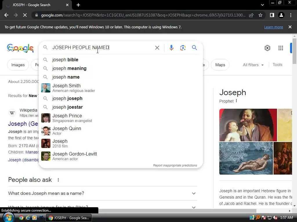
Task: Select the 'joseph bible' suggestion
Action: 121,60
